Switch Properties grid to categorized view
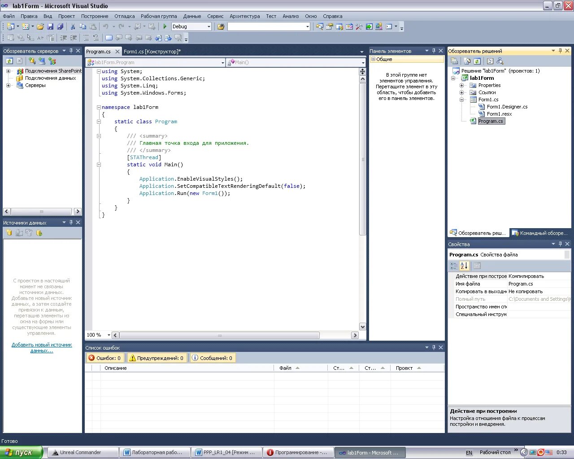 point(454,266)
